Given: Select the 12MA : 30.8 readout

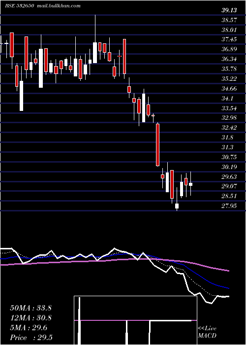Looking at the screenshot, I should tap(31, 318).
